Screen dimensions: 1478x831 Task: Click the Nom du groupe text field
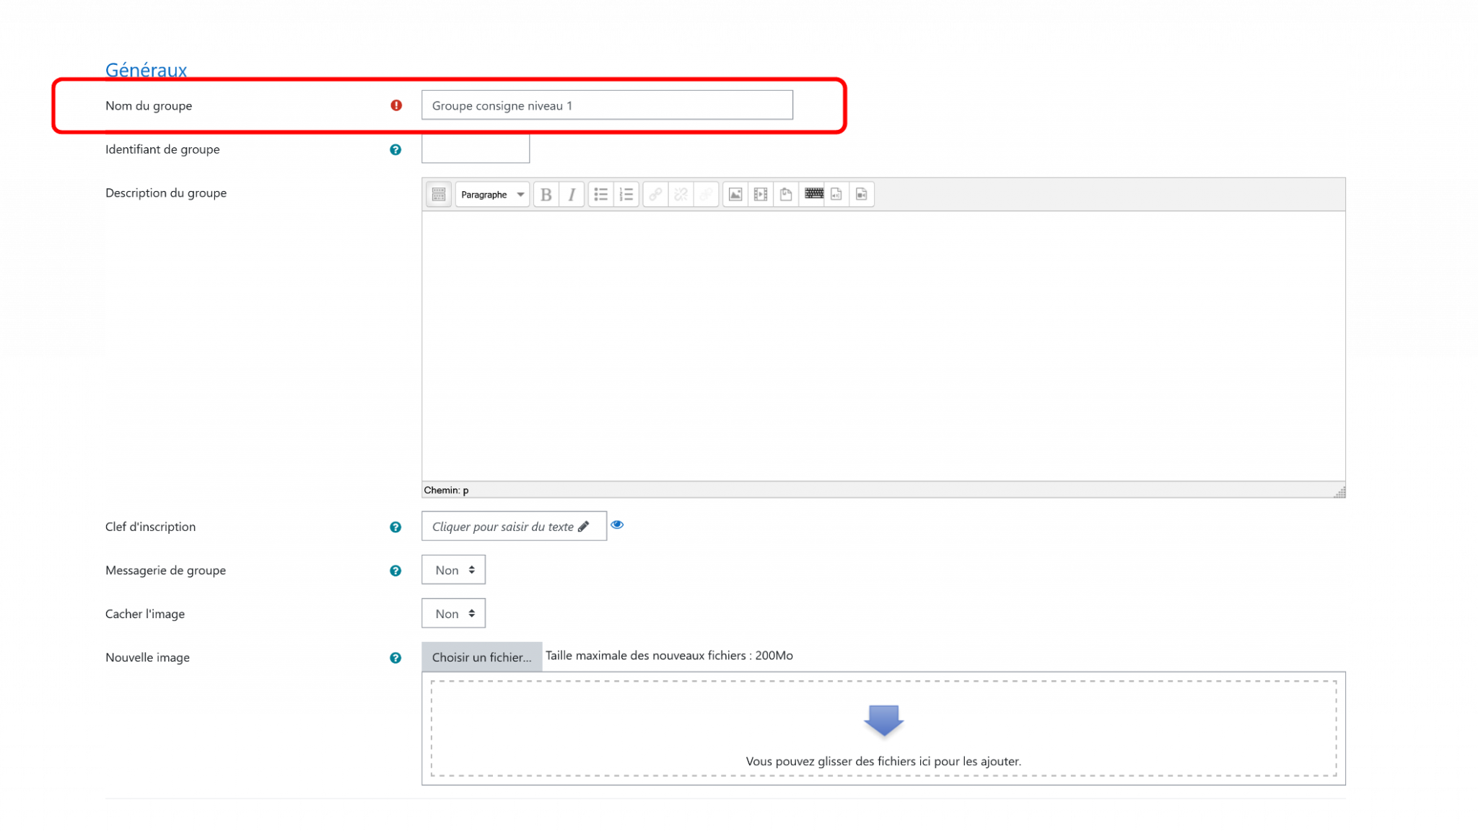pyautogui.click(x=607, y=105)
